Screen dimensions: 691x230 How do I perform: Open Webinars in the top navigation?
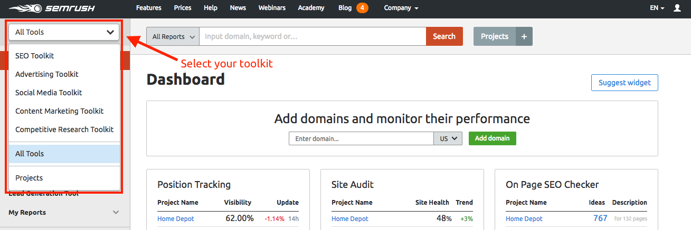[272, 8]
